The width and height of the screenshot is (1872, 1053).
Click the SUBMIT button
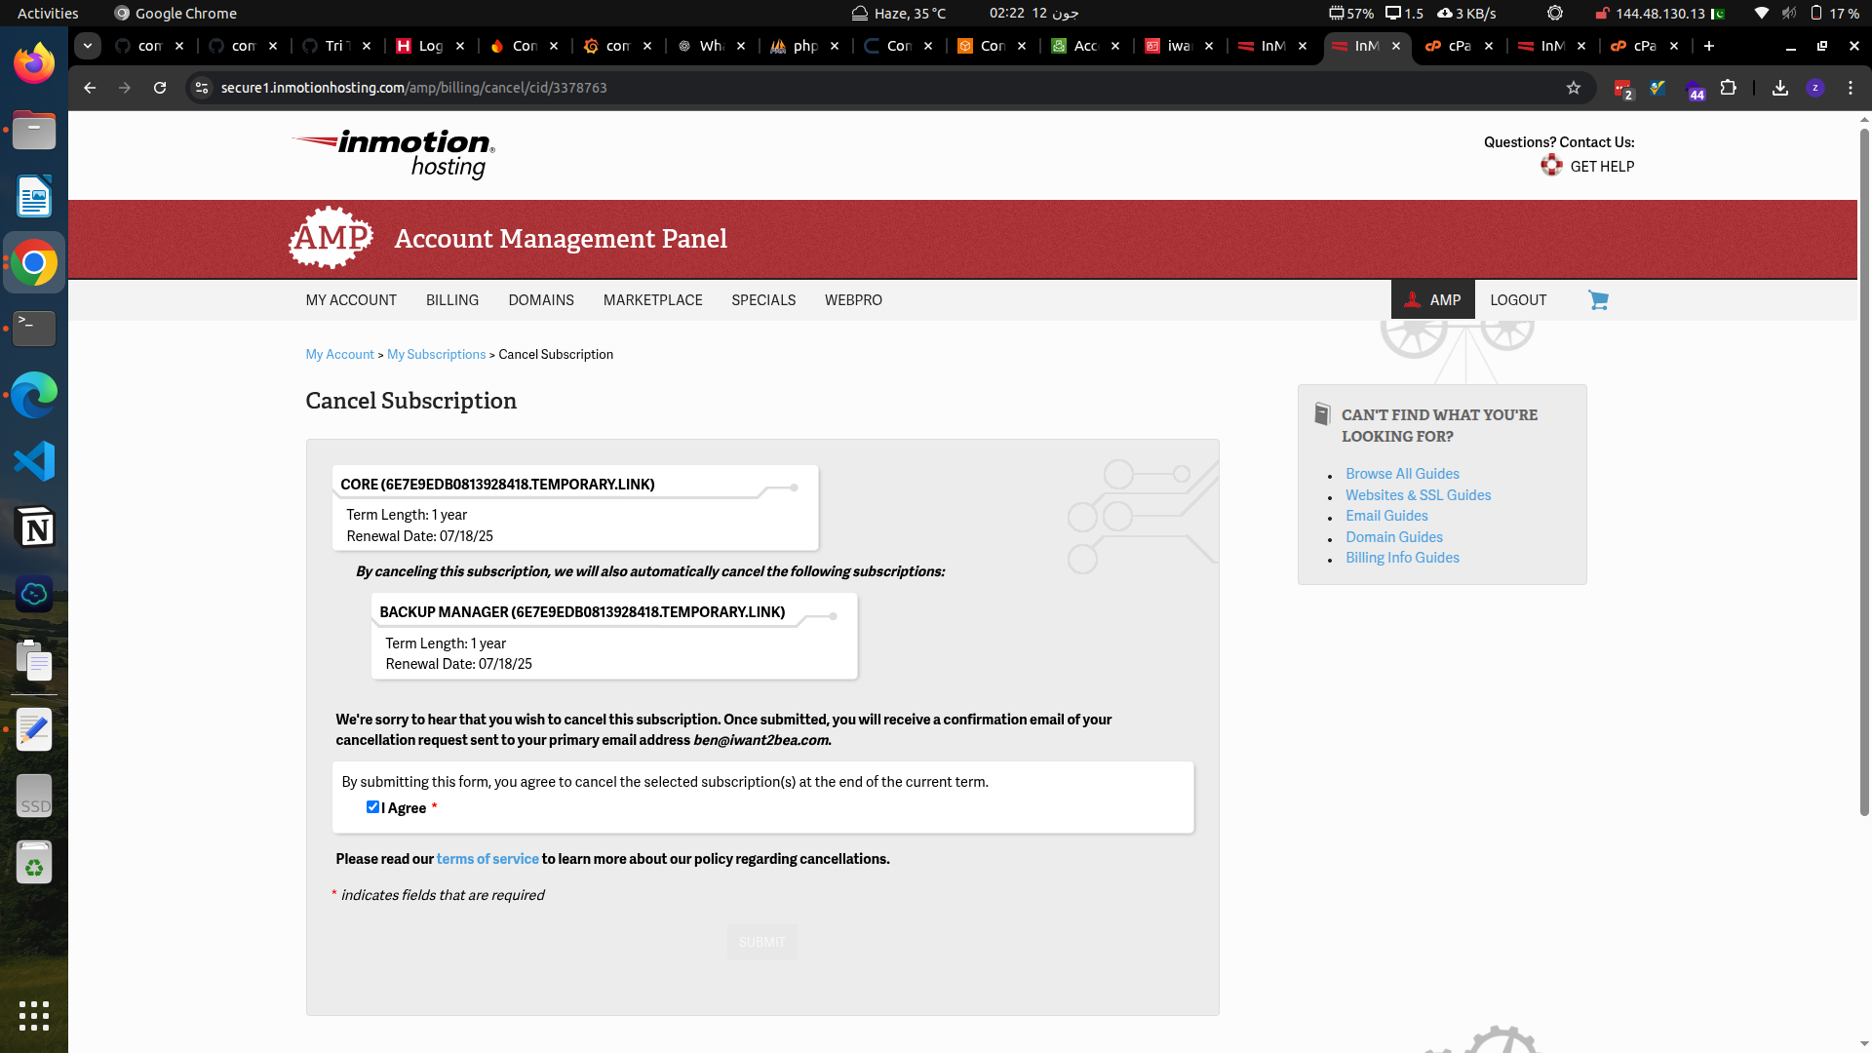(761, 942)
